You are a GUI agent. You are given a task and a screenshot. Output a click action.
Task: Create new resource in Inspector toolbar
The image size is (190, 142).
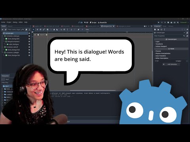pos(155,30)
